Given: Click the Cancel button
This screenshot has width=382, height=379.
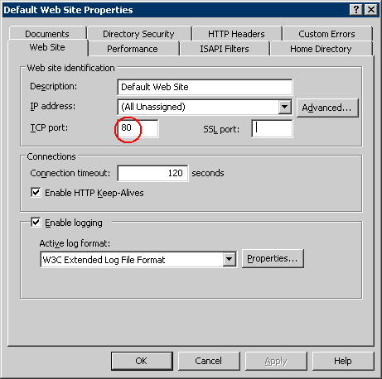Looking at the screenshot, I should [209, 361].
